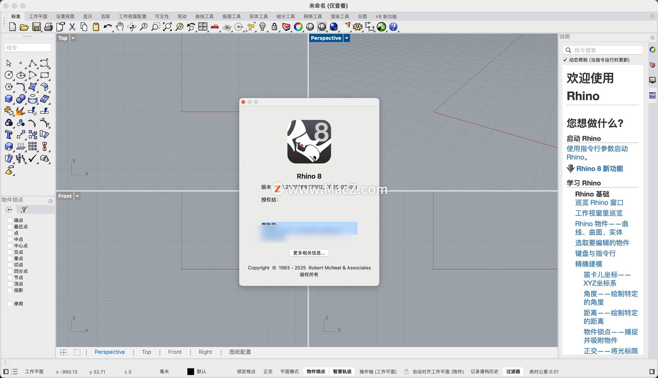Enable the 交点 object snap
The height and width of the screenshot is (378, 658).
(x=10, y=252)
